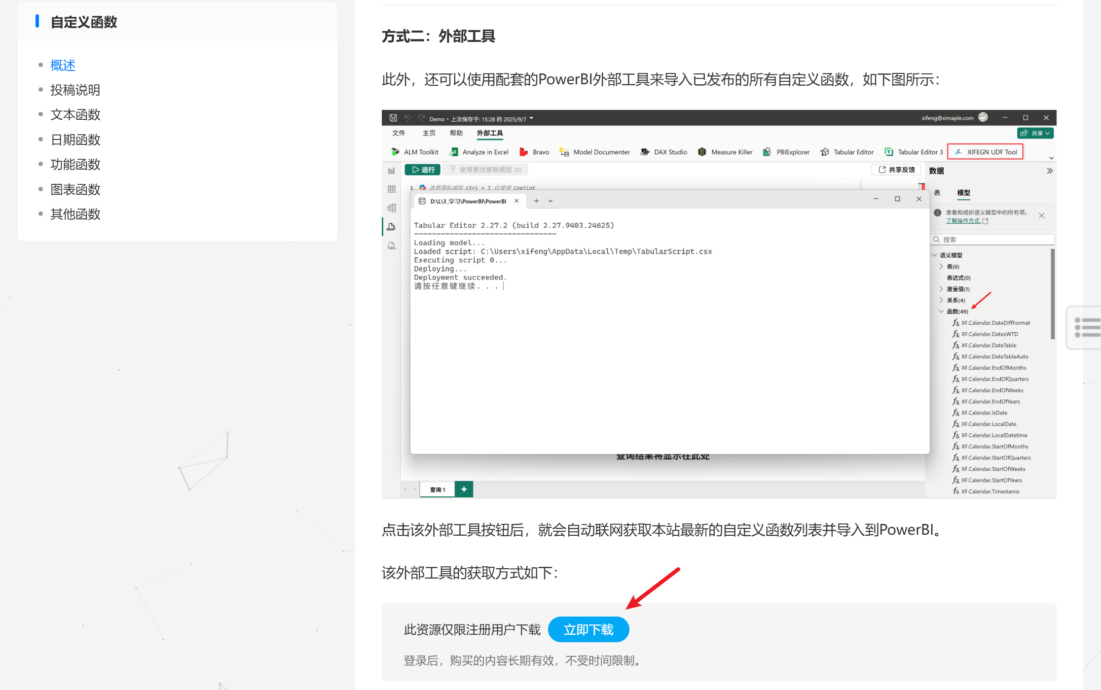The height and width of the screenshot is (690, 1101).
Task: Collapse the 函数(49) tree node
Action: point(941,311)
